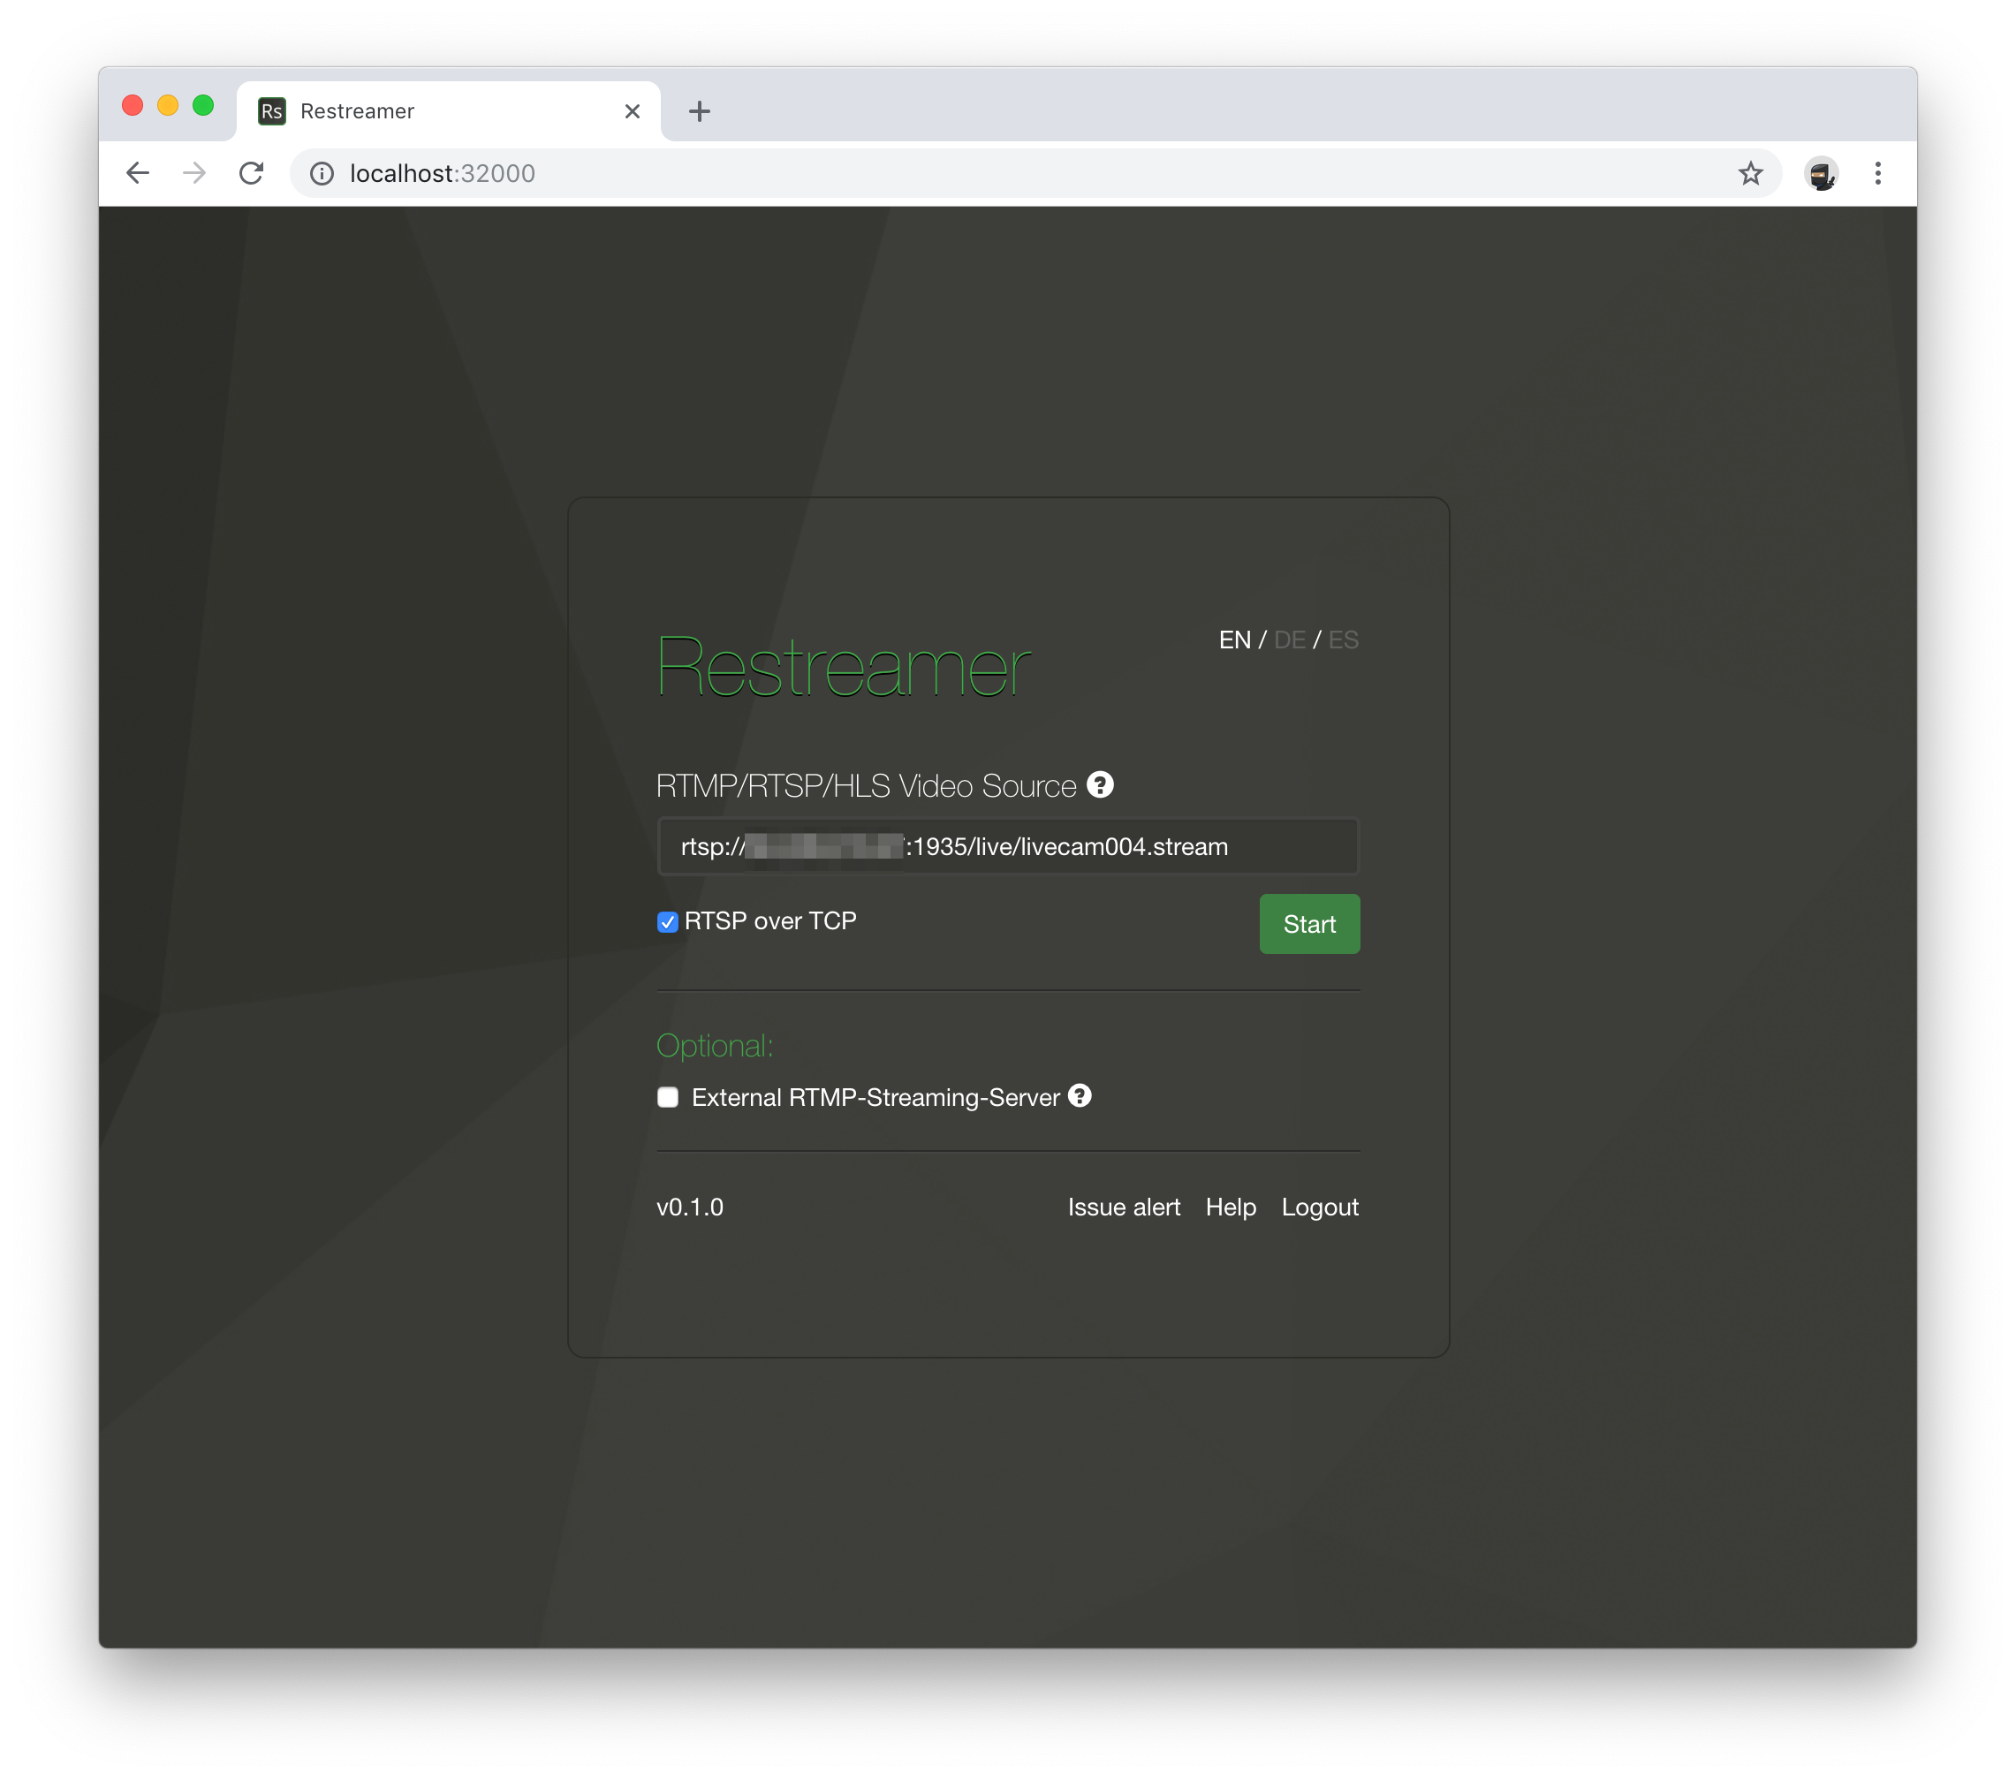Click the Issue alert link
The height and width of the screenshot is (1779, 2016).
click(1124, 1207)
